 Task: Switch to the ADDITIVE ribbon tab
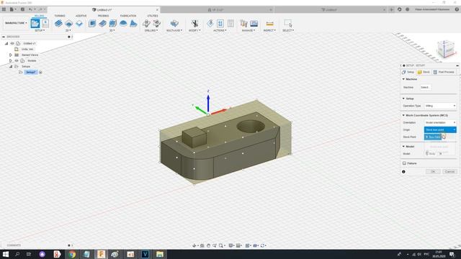point(81,16)
